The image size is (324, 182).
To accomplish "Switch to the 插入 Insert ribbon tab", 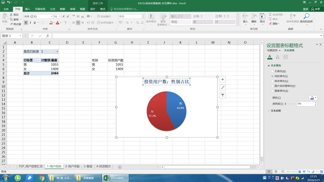I will tap(27, 9).
